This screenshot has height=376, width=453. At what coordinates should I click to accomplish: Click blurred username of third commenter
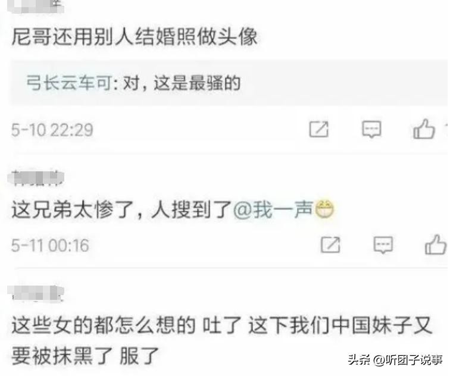point(36,293)
